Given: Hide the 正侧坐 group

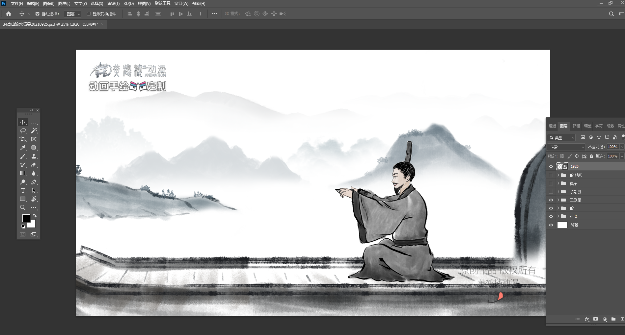Looking at the screenshot, I should pyautogui.click(x=551, y=200).
